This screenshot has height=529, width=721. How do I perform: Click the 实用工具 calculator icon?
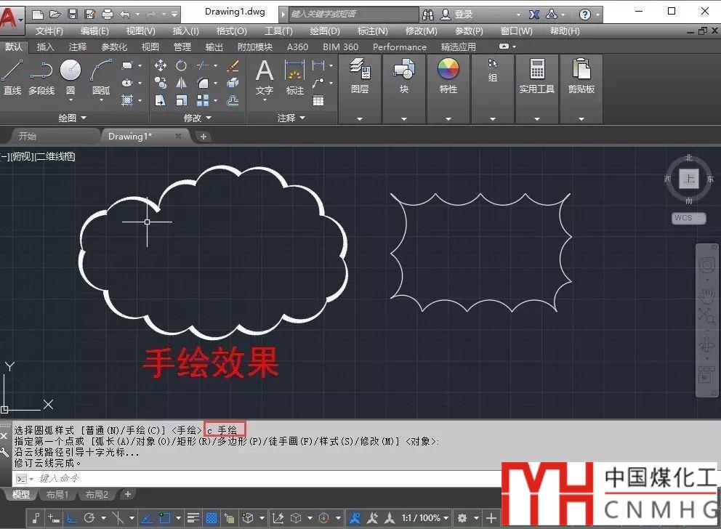tap(537, 76)
